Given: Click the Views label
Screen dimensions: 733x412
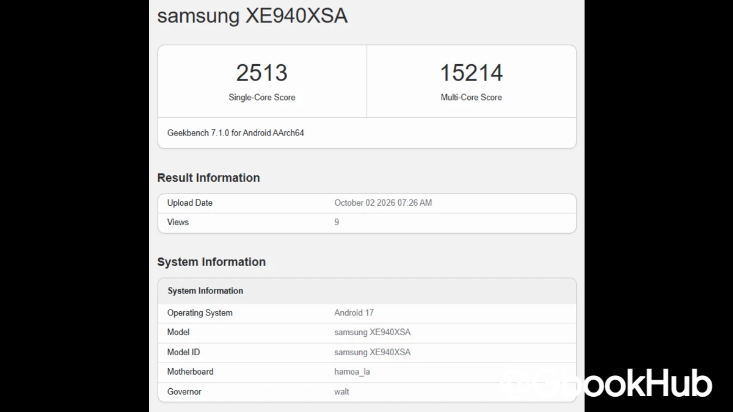Looking at the screenshot, I should [x=178, y=222].
